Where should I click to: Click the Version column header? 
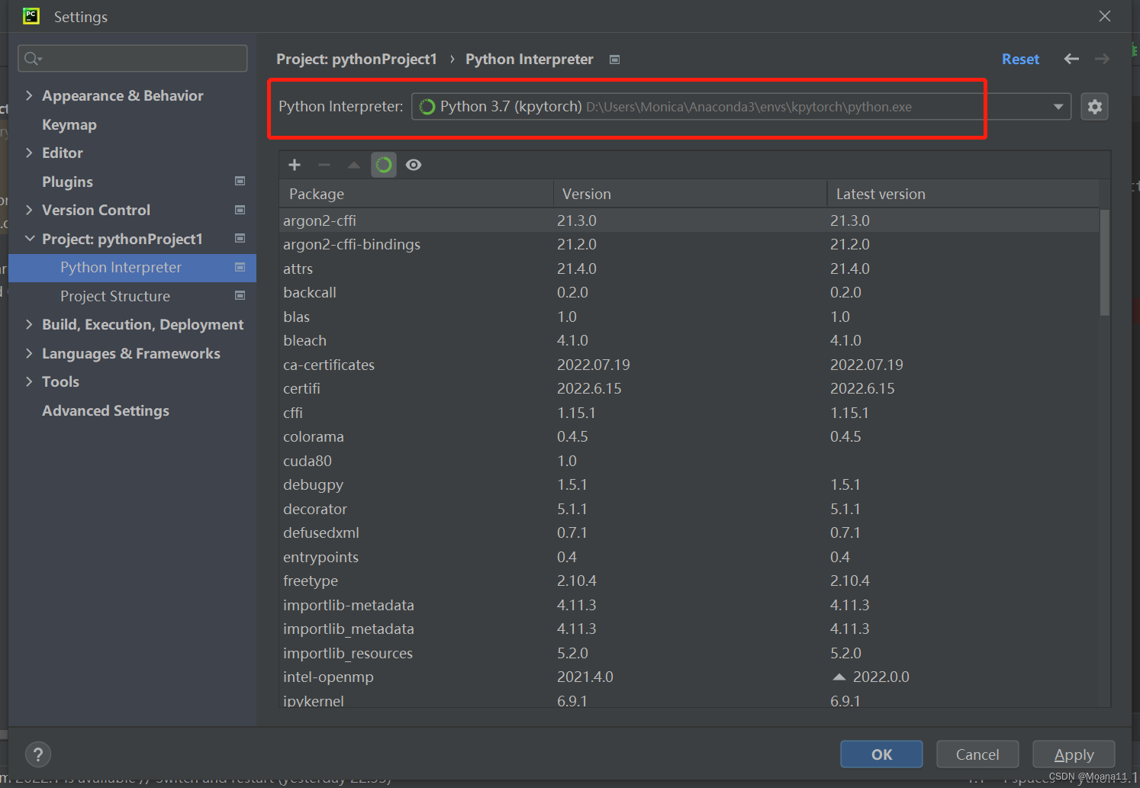pyautogui.click(x=690, y=194)
